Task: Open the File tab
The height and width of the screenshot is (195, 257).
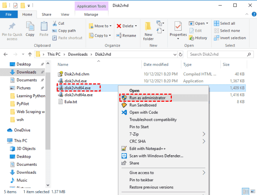Action: click(9, 14)
